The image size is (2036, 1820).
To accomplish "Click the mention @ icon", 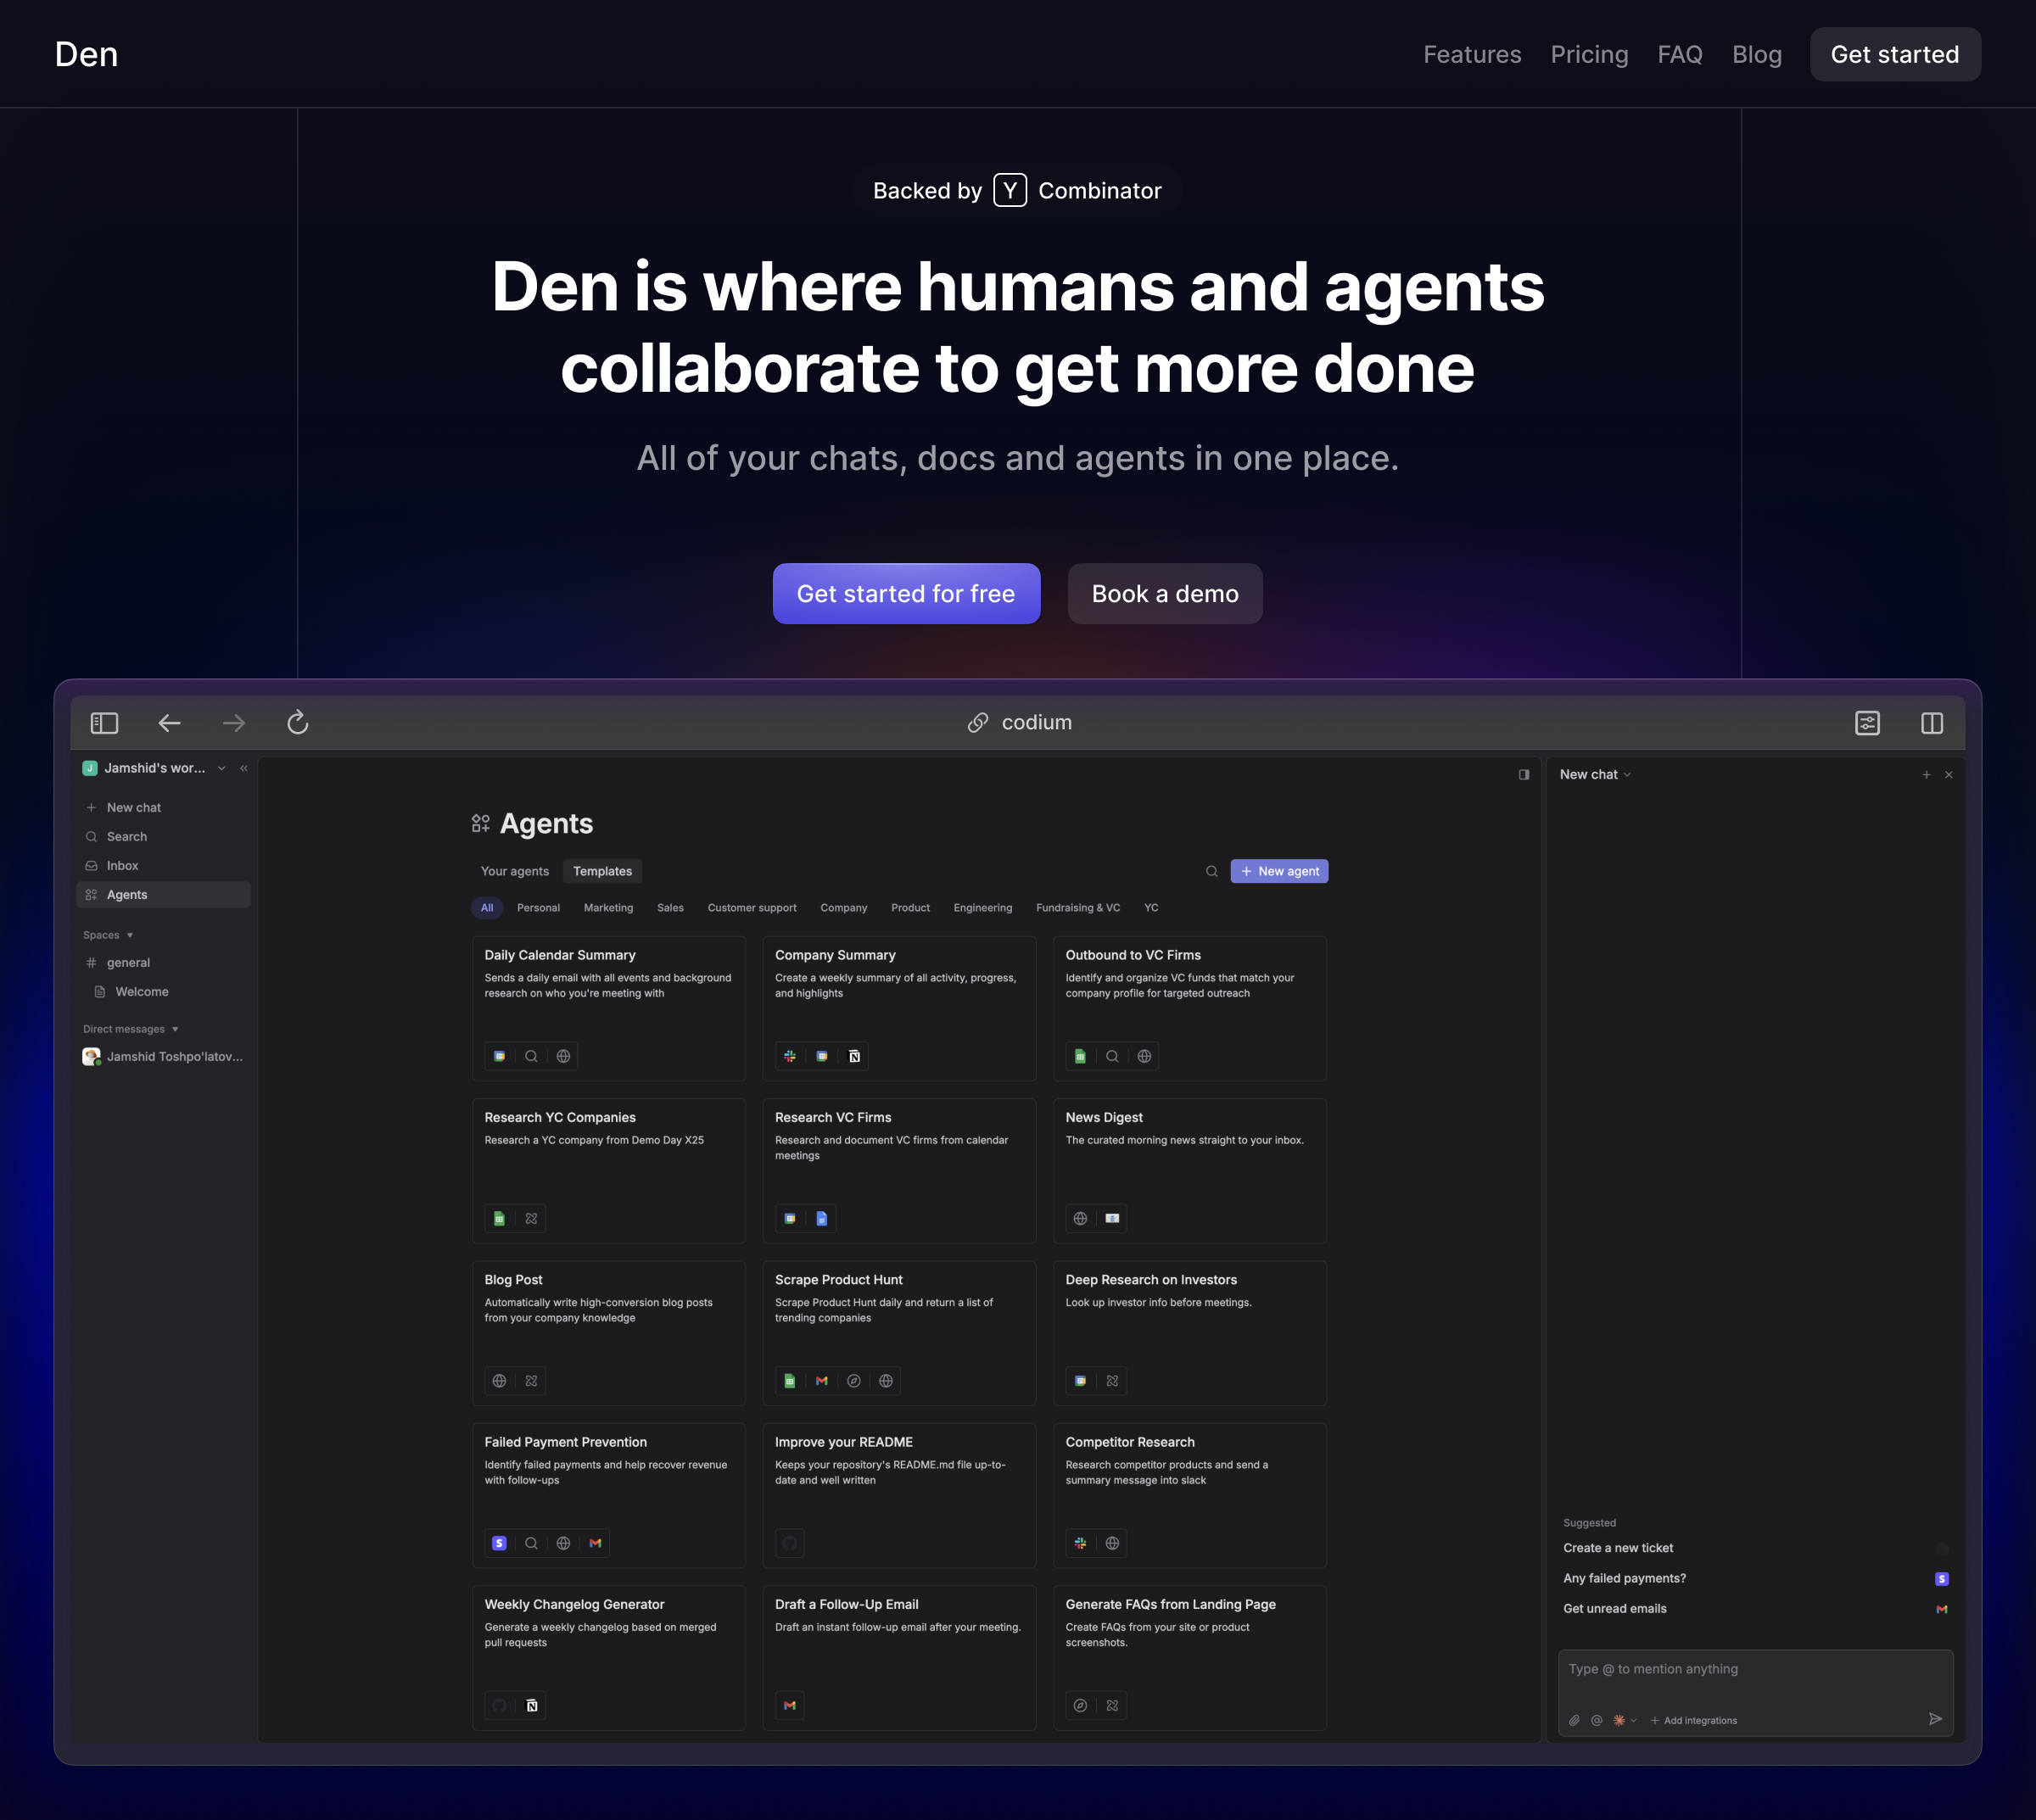I will point(1596,1720).
